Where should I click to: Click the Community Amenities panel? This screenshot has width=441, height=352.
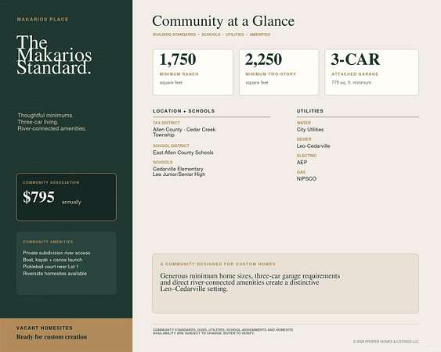(x=67, y=264)
